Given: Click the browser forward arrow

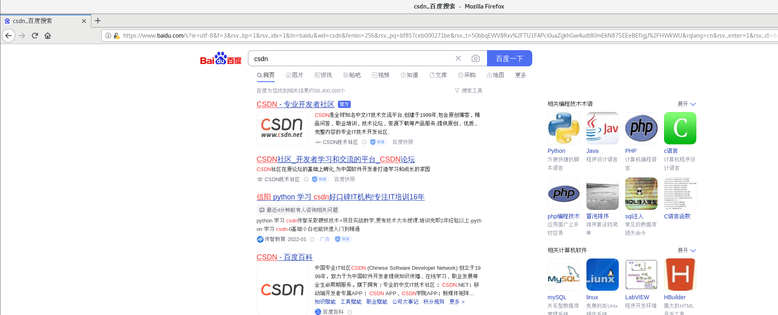Looking at the screenshot, I should coord(22,36).
